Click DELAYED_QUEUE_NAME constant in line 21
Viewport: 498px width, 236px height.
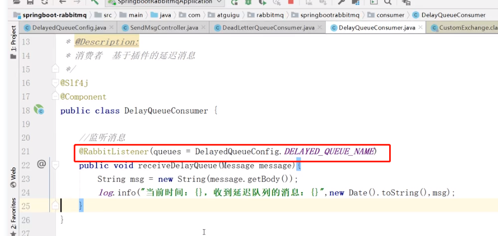[x=329, y=152]
